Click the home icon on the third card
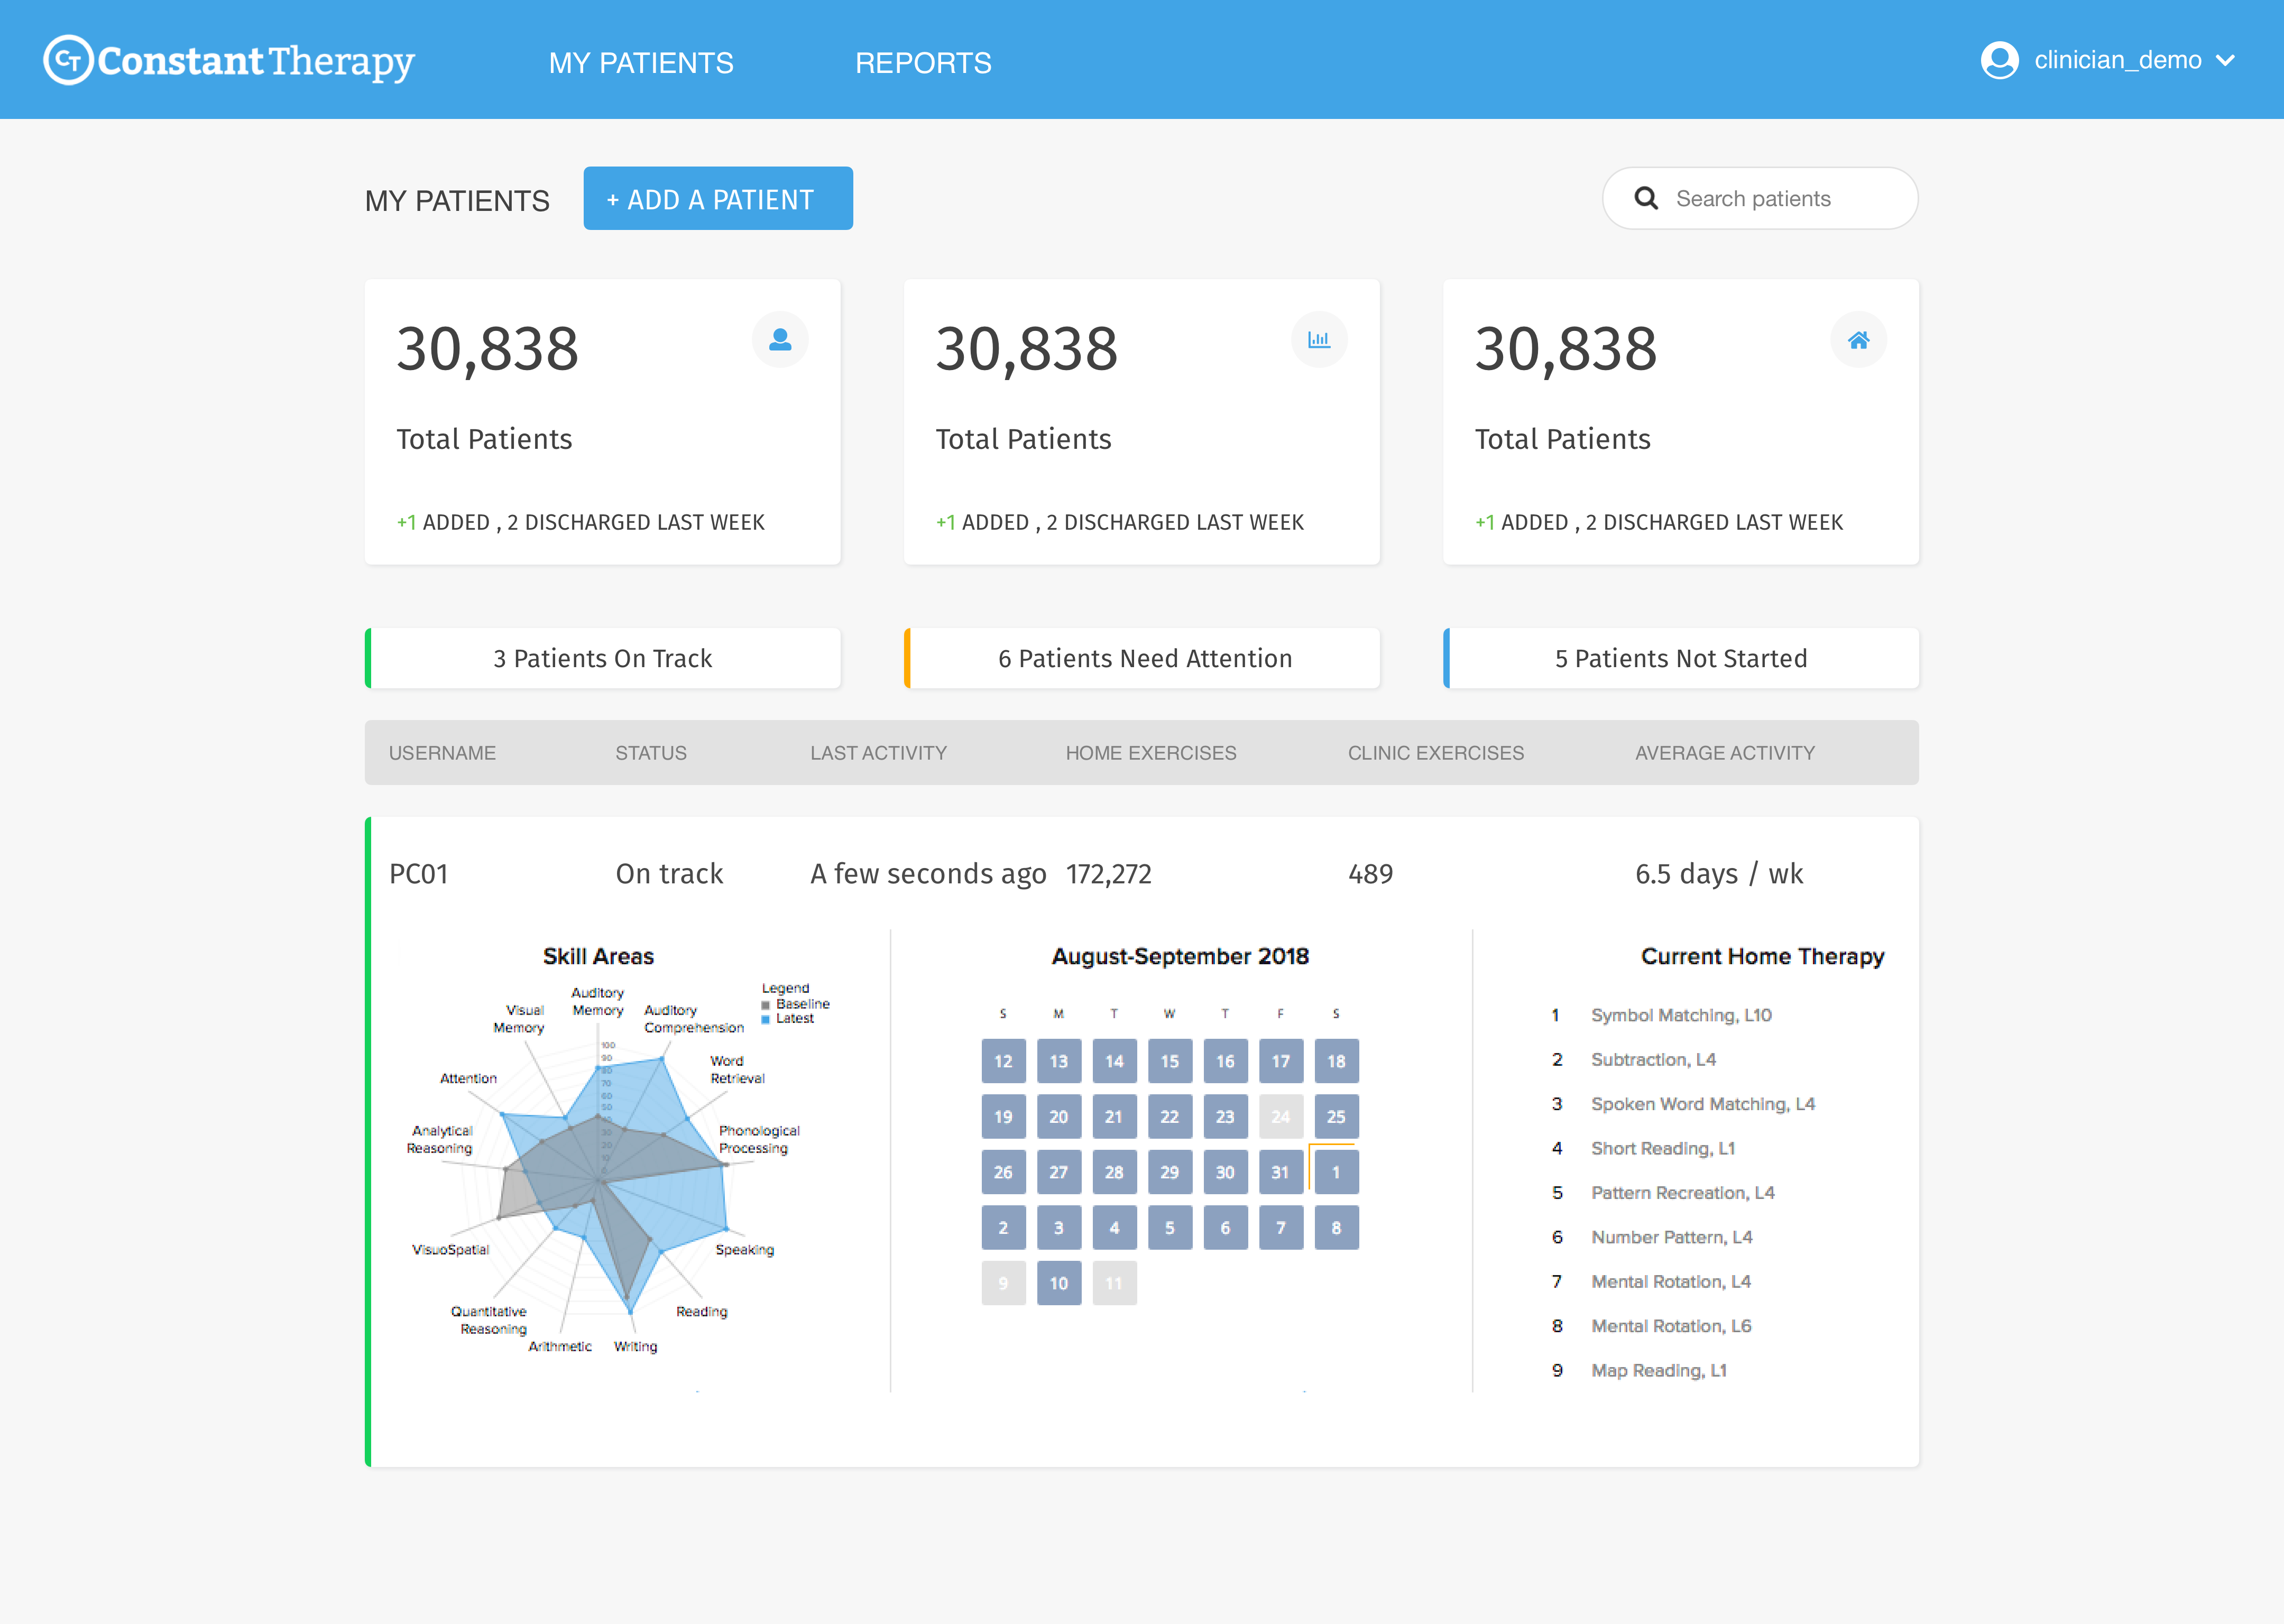The image size is (2284, 1624). (x=1858, y=340)
